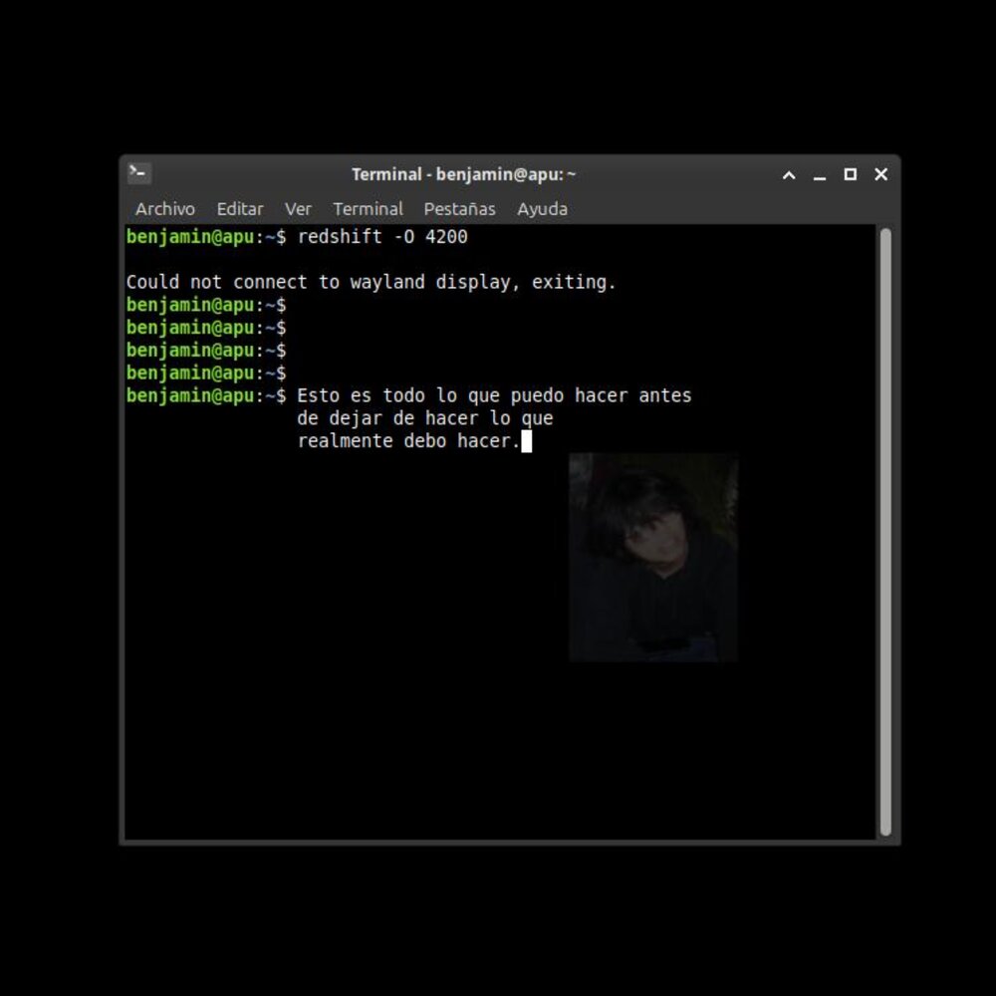Click the dim photo thumbnail in the terminal
Viewport: 996px width, 996px height.
[x=653, y=557]
